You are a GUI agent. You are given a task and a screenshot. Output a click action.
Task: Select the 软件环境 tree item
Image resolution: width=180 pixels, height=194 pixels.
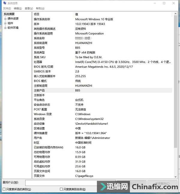[13, 28]
